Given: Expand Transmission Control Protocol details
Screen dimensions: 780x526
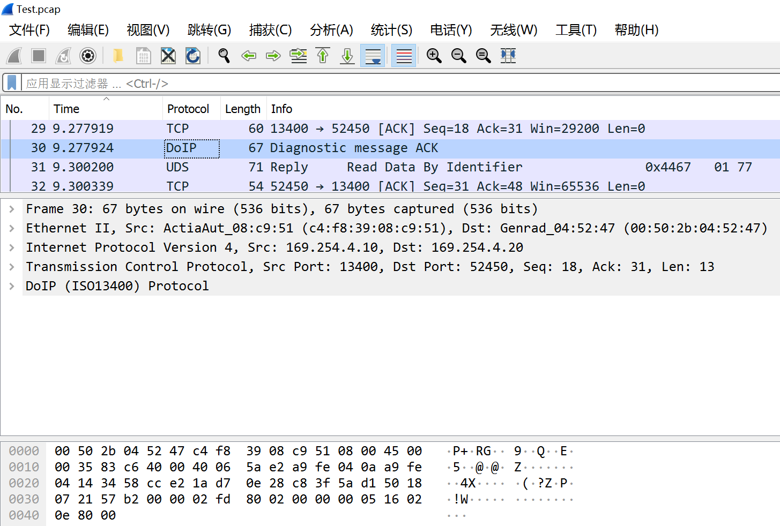Looking at the screenshot, I should 11,266.
